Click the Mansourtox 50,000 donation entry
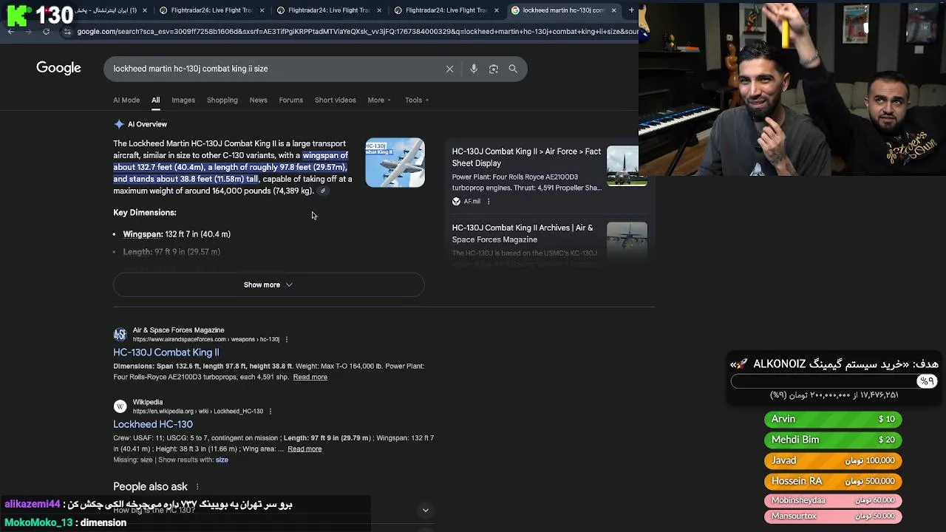The image size is (946, 532). 833,516
